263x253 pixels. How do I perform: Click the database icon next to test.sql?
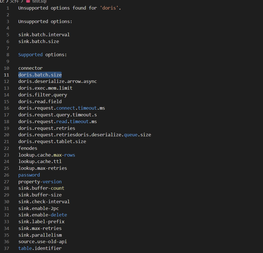tap(28, 1)
